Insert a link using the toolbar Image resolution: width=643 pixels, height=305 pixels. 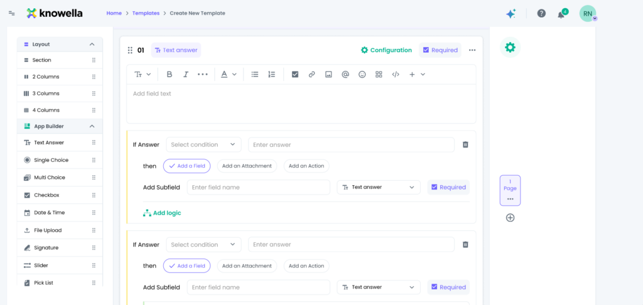311,74
